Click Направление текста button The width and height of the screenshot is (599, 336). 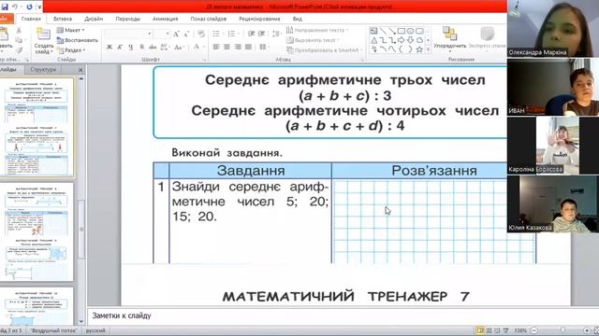coord(317,30)
